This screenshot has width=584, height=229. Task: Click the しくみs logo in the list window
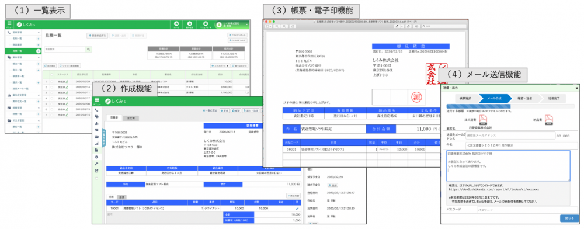pyautogui.click(x=26, y=25)
